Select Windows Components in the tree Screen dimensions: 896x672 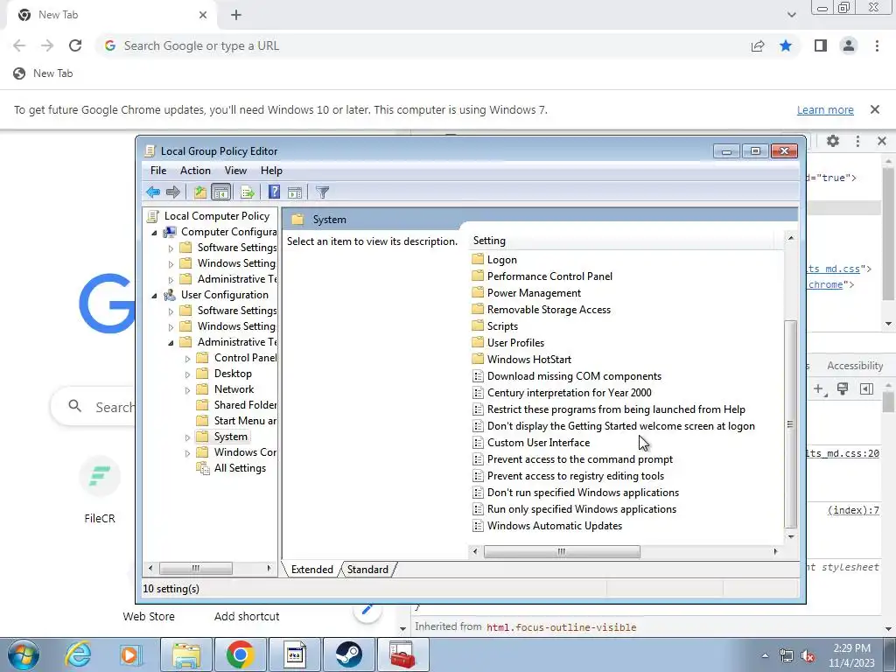(245, 452)
